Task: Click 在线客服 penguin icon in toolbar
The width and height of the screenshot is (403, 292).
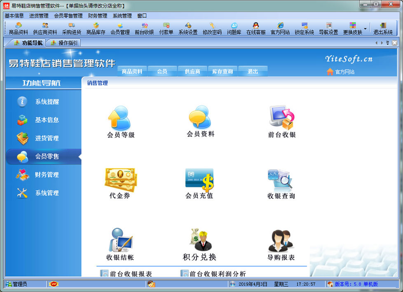Action: [256, 28]
